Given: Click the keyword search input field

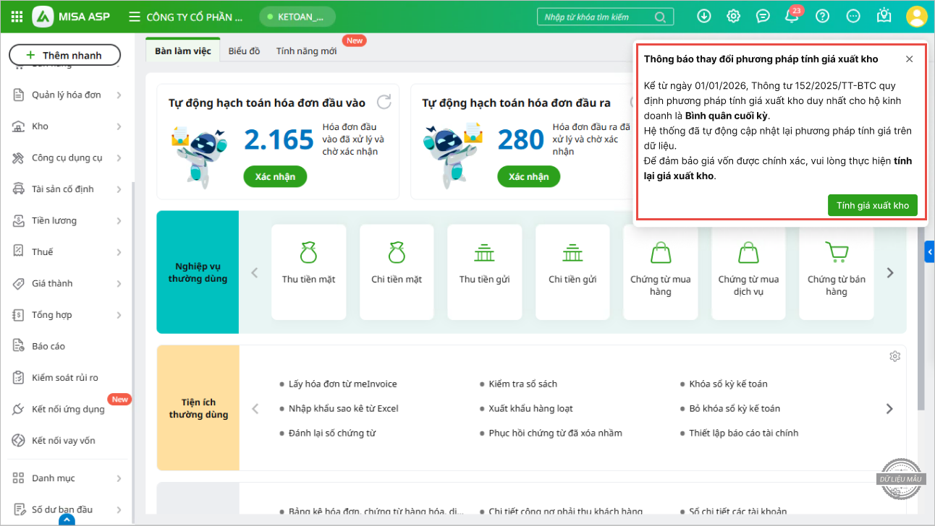Looking at the screenshot, I should tap(597, 17).
